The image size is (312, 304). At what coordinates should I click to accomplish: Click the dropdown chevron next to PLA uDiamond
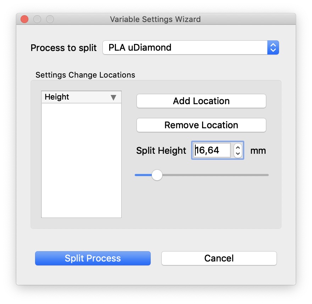(x=273, y=47)
